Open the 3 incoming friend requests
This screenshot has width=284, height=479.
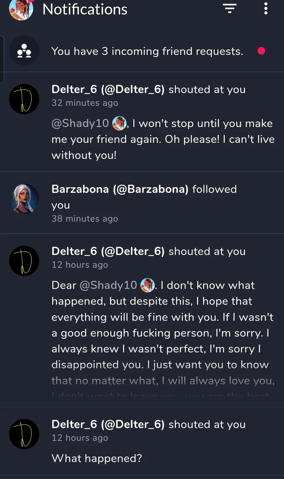[x=147, y=51]
